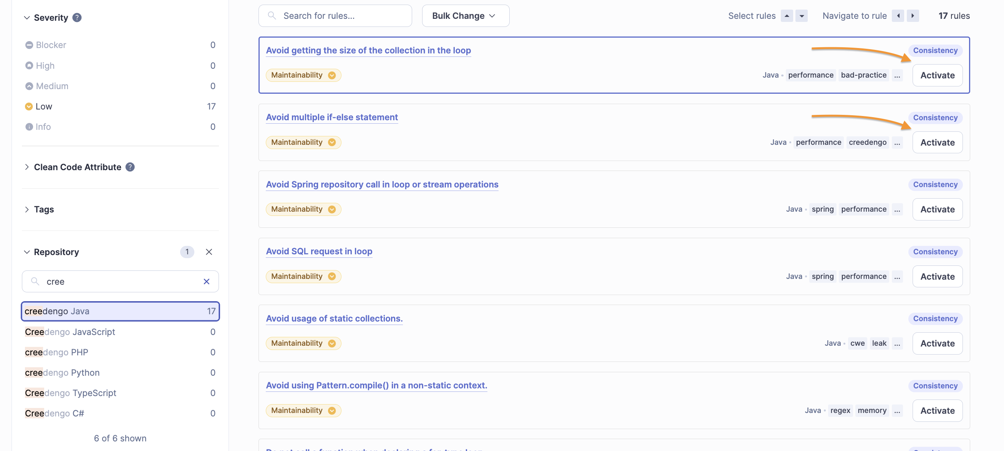Open Maintainability severity for static collections rule

click(x=303, y=343)
